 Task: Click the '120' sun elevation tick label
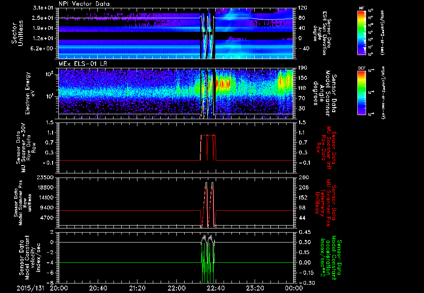pyautogui.click(x=303, y=8)
